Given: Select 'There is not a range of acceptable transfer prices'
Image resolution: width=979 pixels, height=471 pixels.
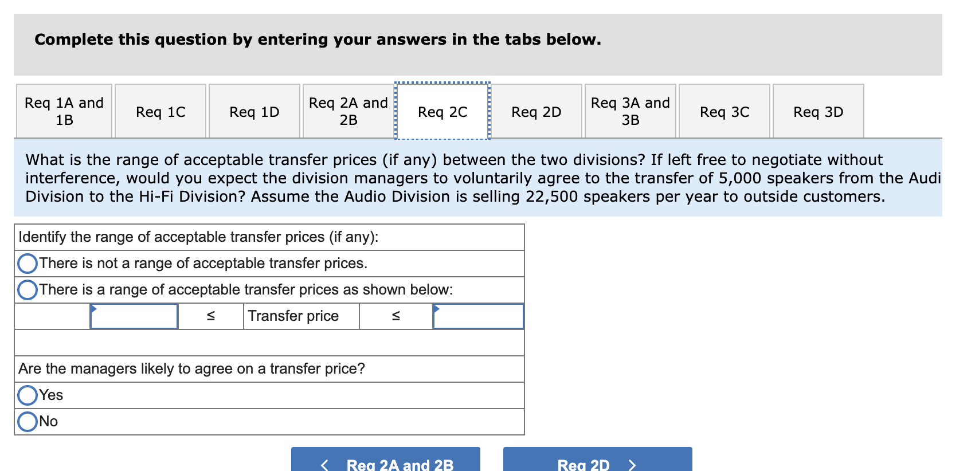Looking at the screenshot, I should [26, 263].
